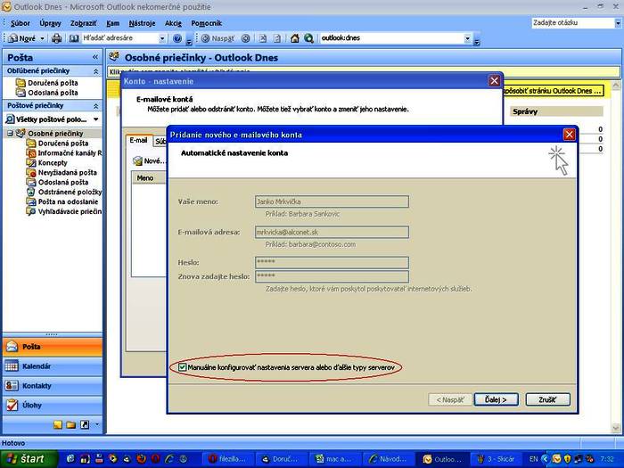The height and width of the screenshot is (468, 624).
Task: Open the Hľadať adresáre dropdown arrow
Action: 162,38
